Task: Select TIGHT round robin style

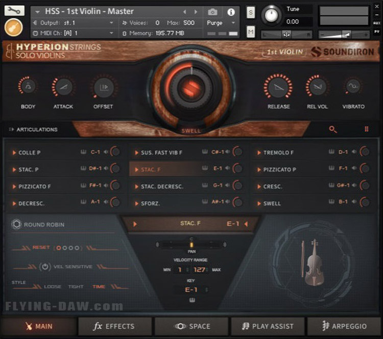Action: tap(76, 286)
